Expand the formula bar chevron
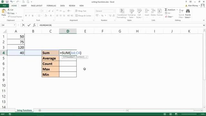 [x=204, y=25]
